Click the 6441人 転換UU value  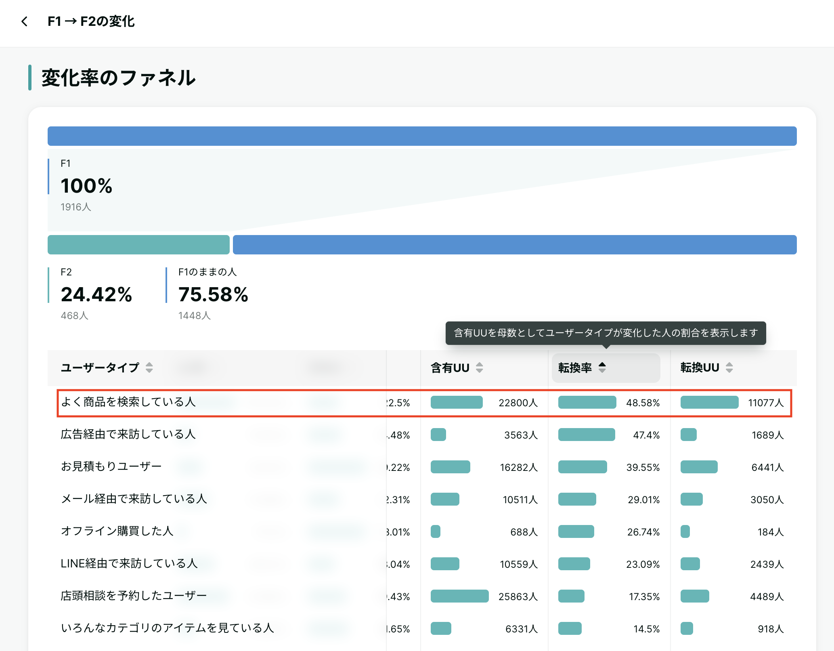(x=767, y=467)
